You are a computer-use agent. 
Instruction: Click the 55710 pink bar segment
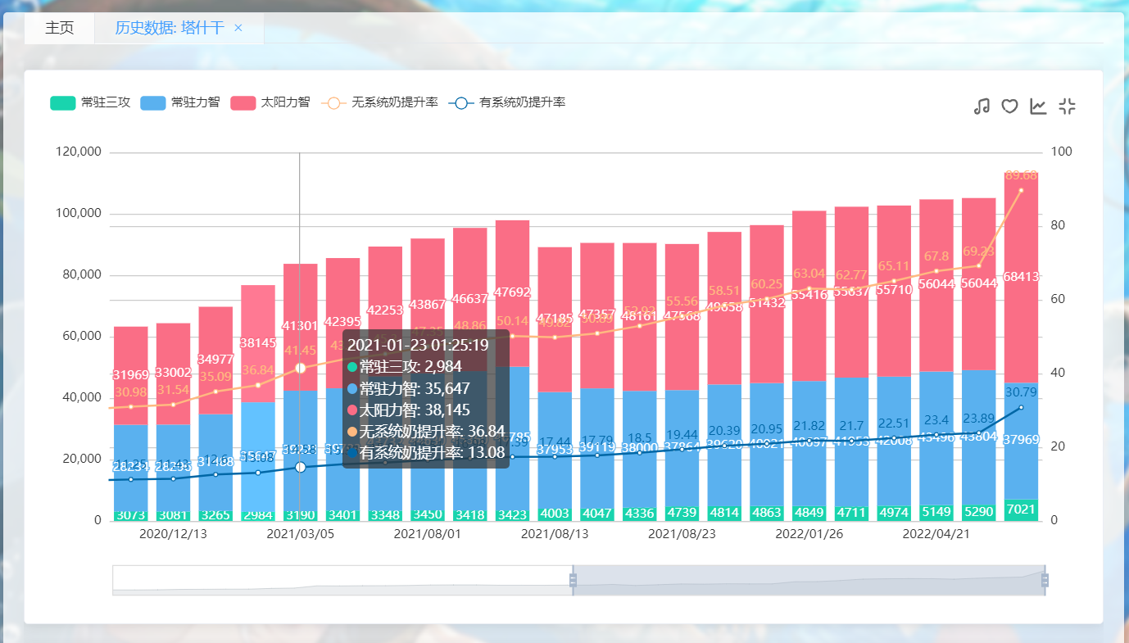894,291
